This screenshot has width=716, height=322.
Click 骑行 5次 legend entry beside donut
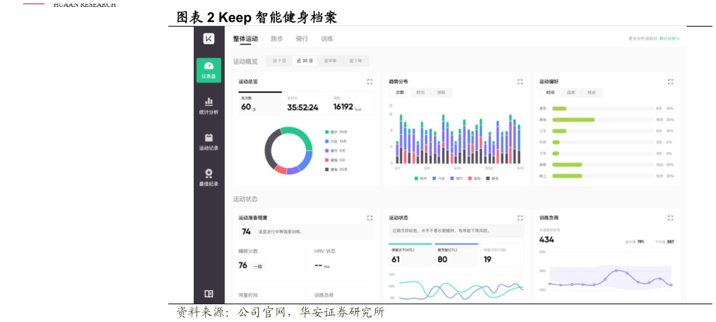click(x=335, y=150)
